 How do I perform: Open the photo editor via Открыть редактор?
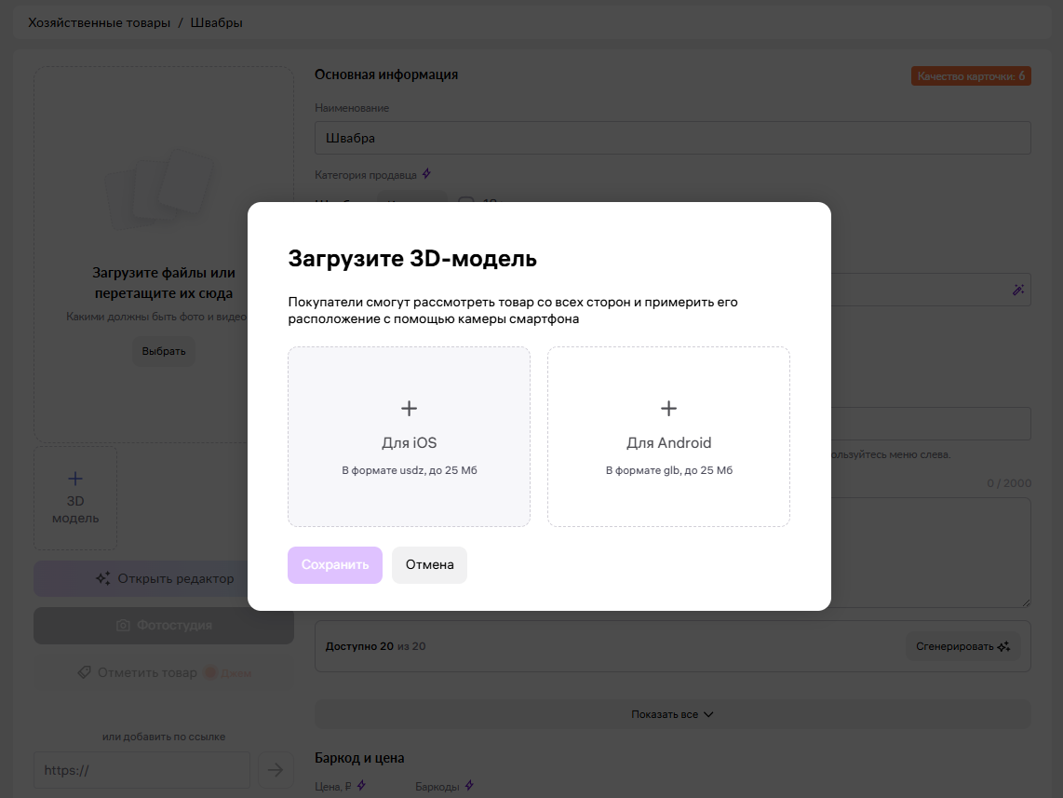[x=164, y=578]
